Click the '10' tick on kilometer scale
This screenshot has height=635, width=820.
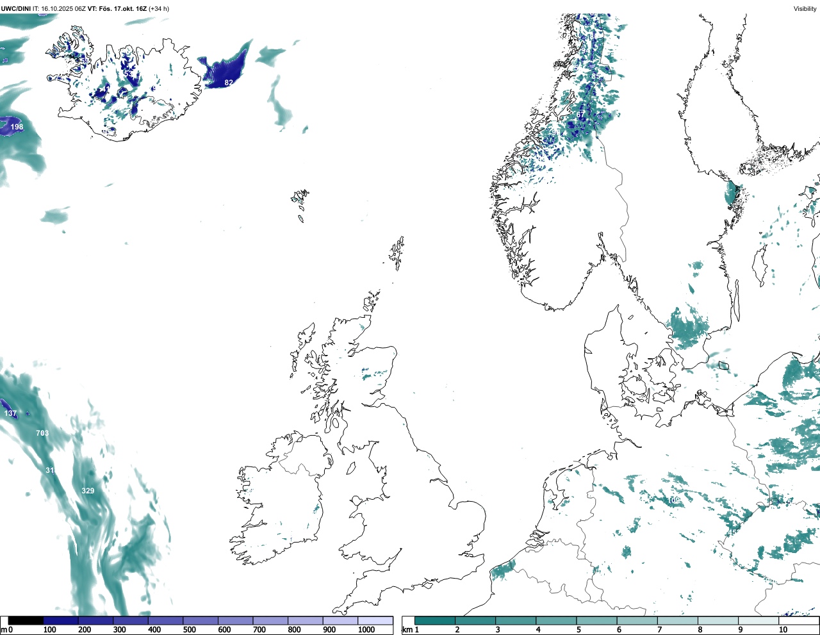pyautogui.click(x=783, y=630)
